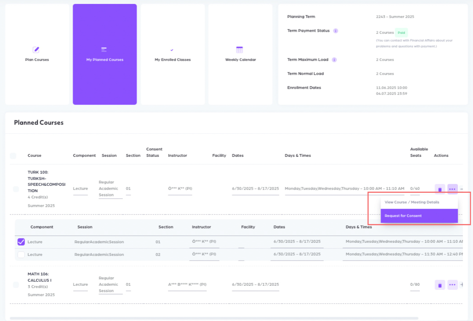Click the info icon beside Term Payment Status
The width and height of the screenshot is (473, 321).
pos(336,31)
